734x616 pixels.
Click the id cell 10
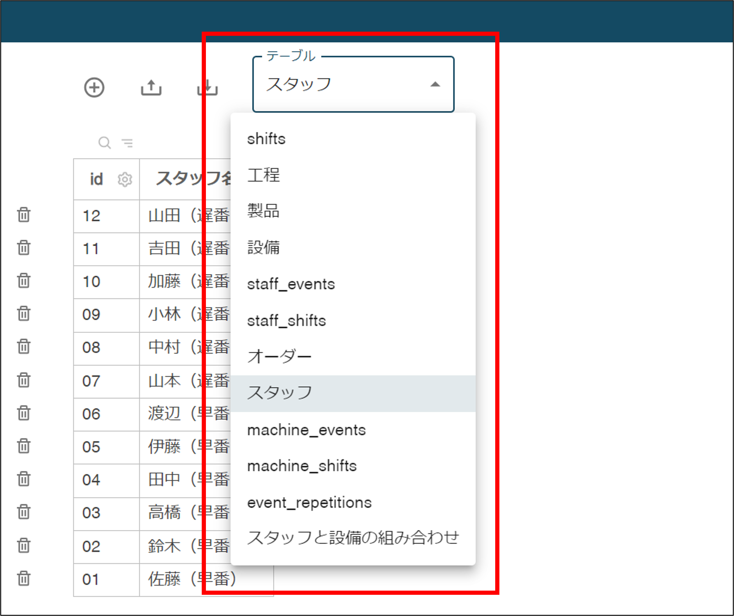(x=106, y=282)
